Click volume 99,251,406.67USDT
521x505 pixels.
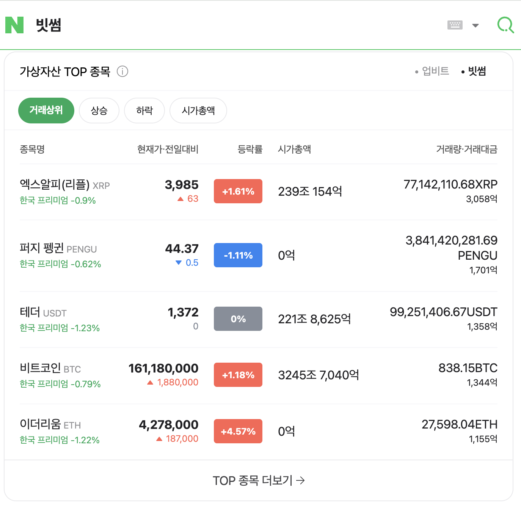pos(444,312)
